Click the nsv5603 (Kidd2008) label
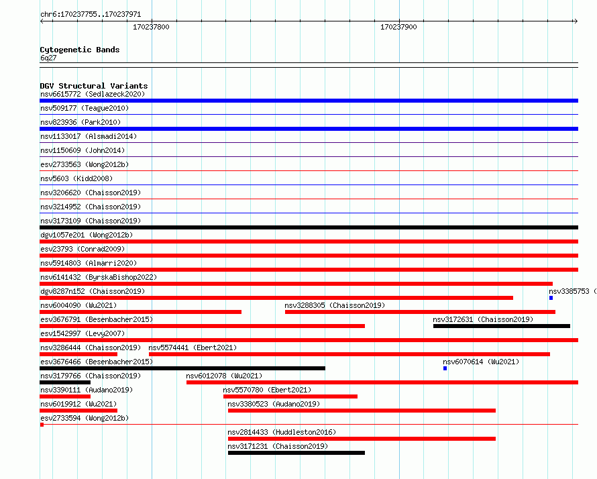Viewport: 597px width, 479px height. point(76,178)
